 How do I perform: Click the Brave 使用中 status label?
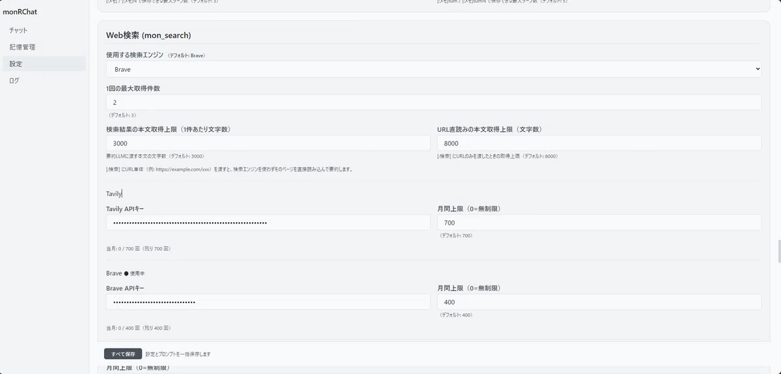(x=125, y=274)
